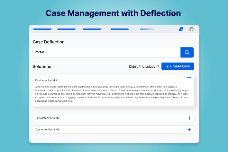Select the third navigation bar item
Screen dimensions: 228x152
coord(92,29)
